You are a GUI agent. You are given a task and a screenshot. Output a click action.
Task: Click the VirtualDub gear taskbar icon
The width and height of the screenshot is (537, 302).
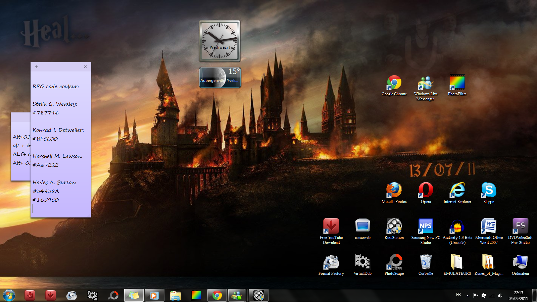[x=92, y=295]
